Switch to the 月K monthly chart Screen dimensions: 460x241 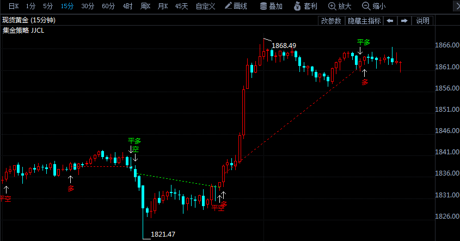point(163,6)
